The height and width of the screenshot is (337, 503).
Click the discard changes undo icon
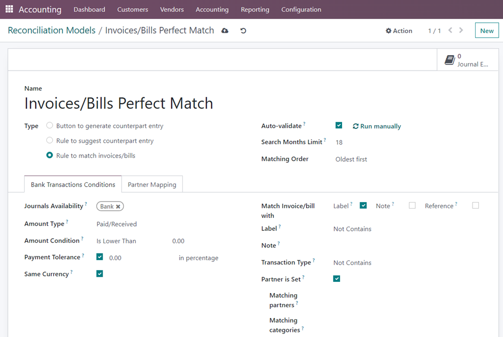click(243, 31)
